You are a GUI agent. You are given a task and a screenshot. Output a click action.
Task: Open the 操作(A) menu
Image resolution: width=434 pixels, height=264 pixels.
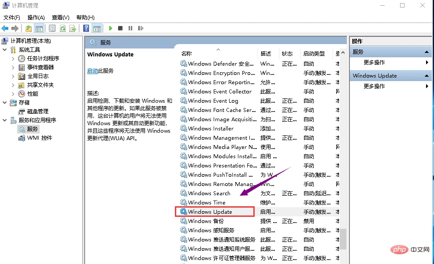pyautogui.click(x=36, y=17)
